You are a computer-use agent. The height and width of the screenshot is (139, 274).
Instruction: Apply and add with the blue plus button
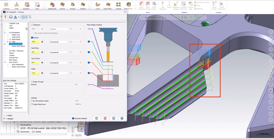pyautogui.click(x=114, y=118)
